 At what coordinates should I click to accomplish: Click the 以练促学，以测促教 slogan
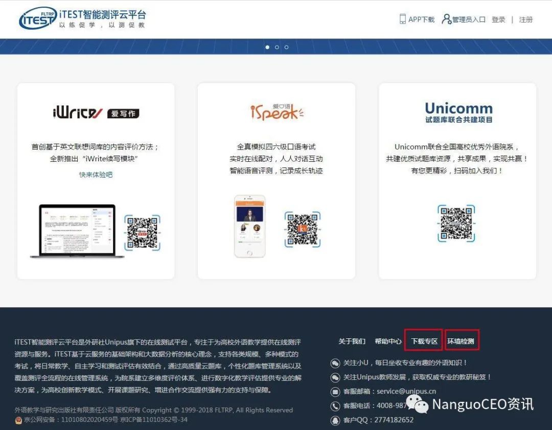[x=102, y=25]
